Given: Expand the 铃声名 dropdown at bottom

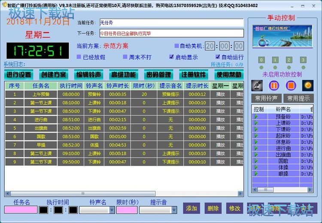Looking at the screenshot, I should pos(112,210).
